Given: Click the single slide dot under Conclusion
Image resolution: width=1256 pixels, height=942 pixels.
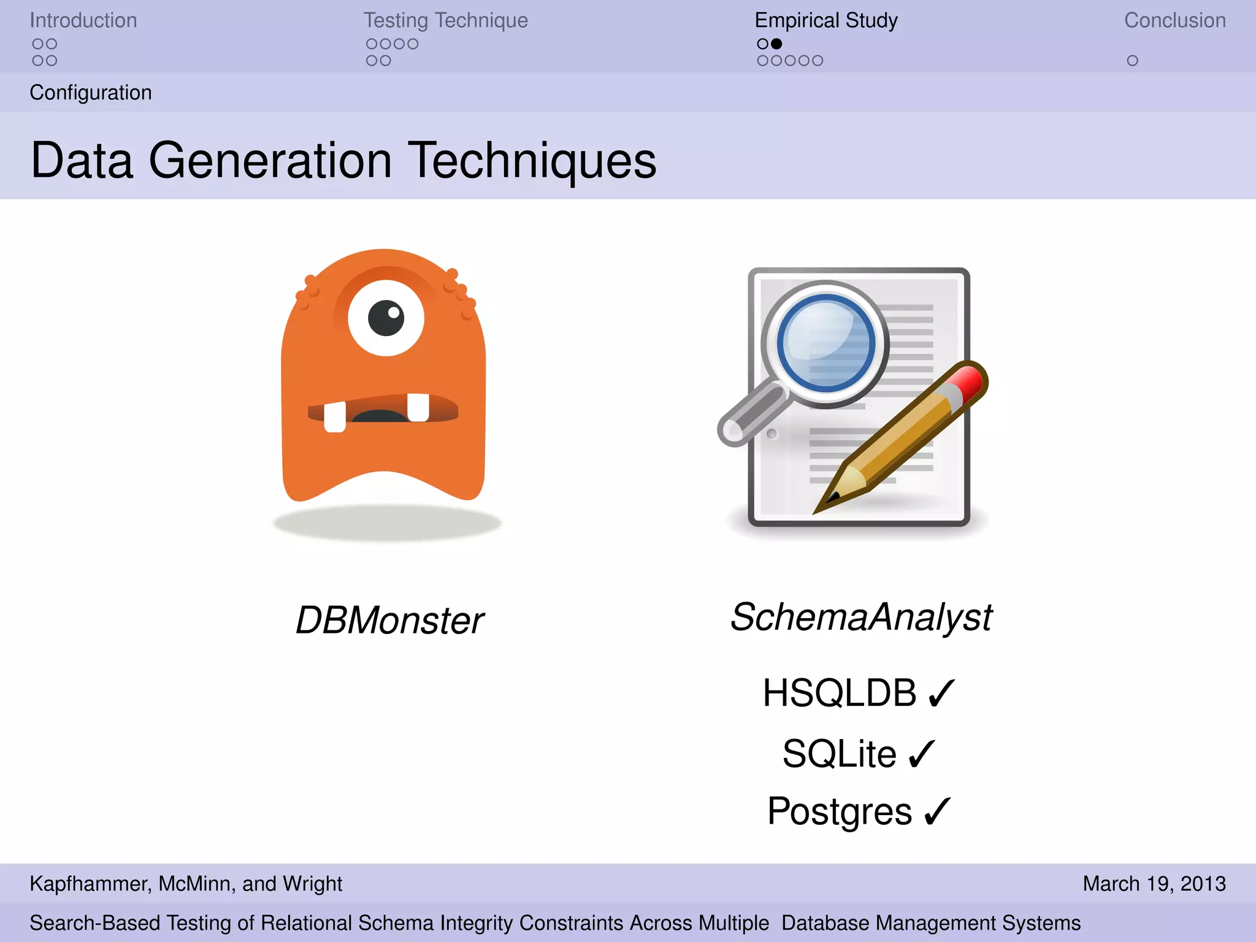Looking at the screenshot, I should click(1132, 61).
